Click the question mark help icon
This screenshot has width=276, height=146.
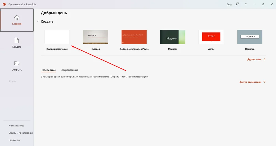pos(246,4)
